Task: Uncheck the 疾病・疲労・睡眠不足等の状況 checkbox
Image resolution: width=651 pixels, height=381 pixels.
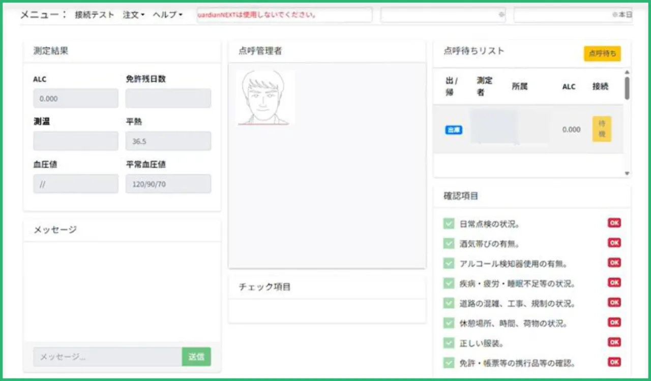Action: tap(448, 282)
